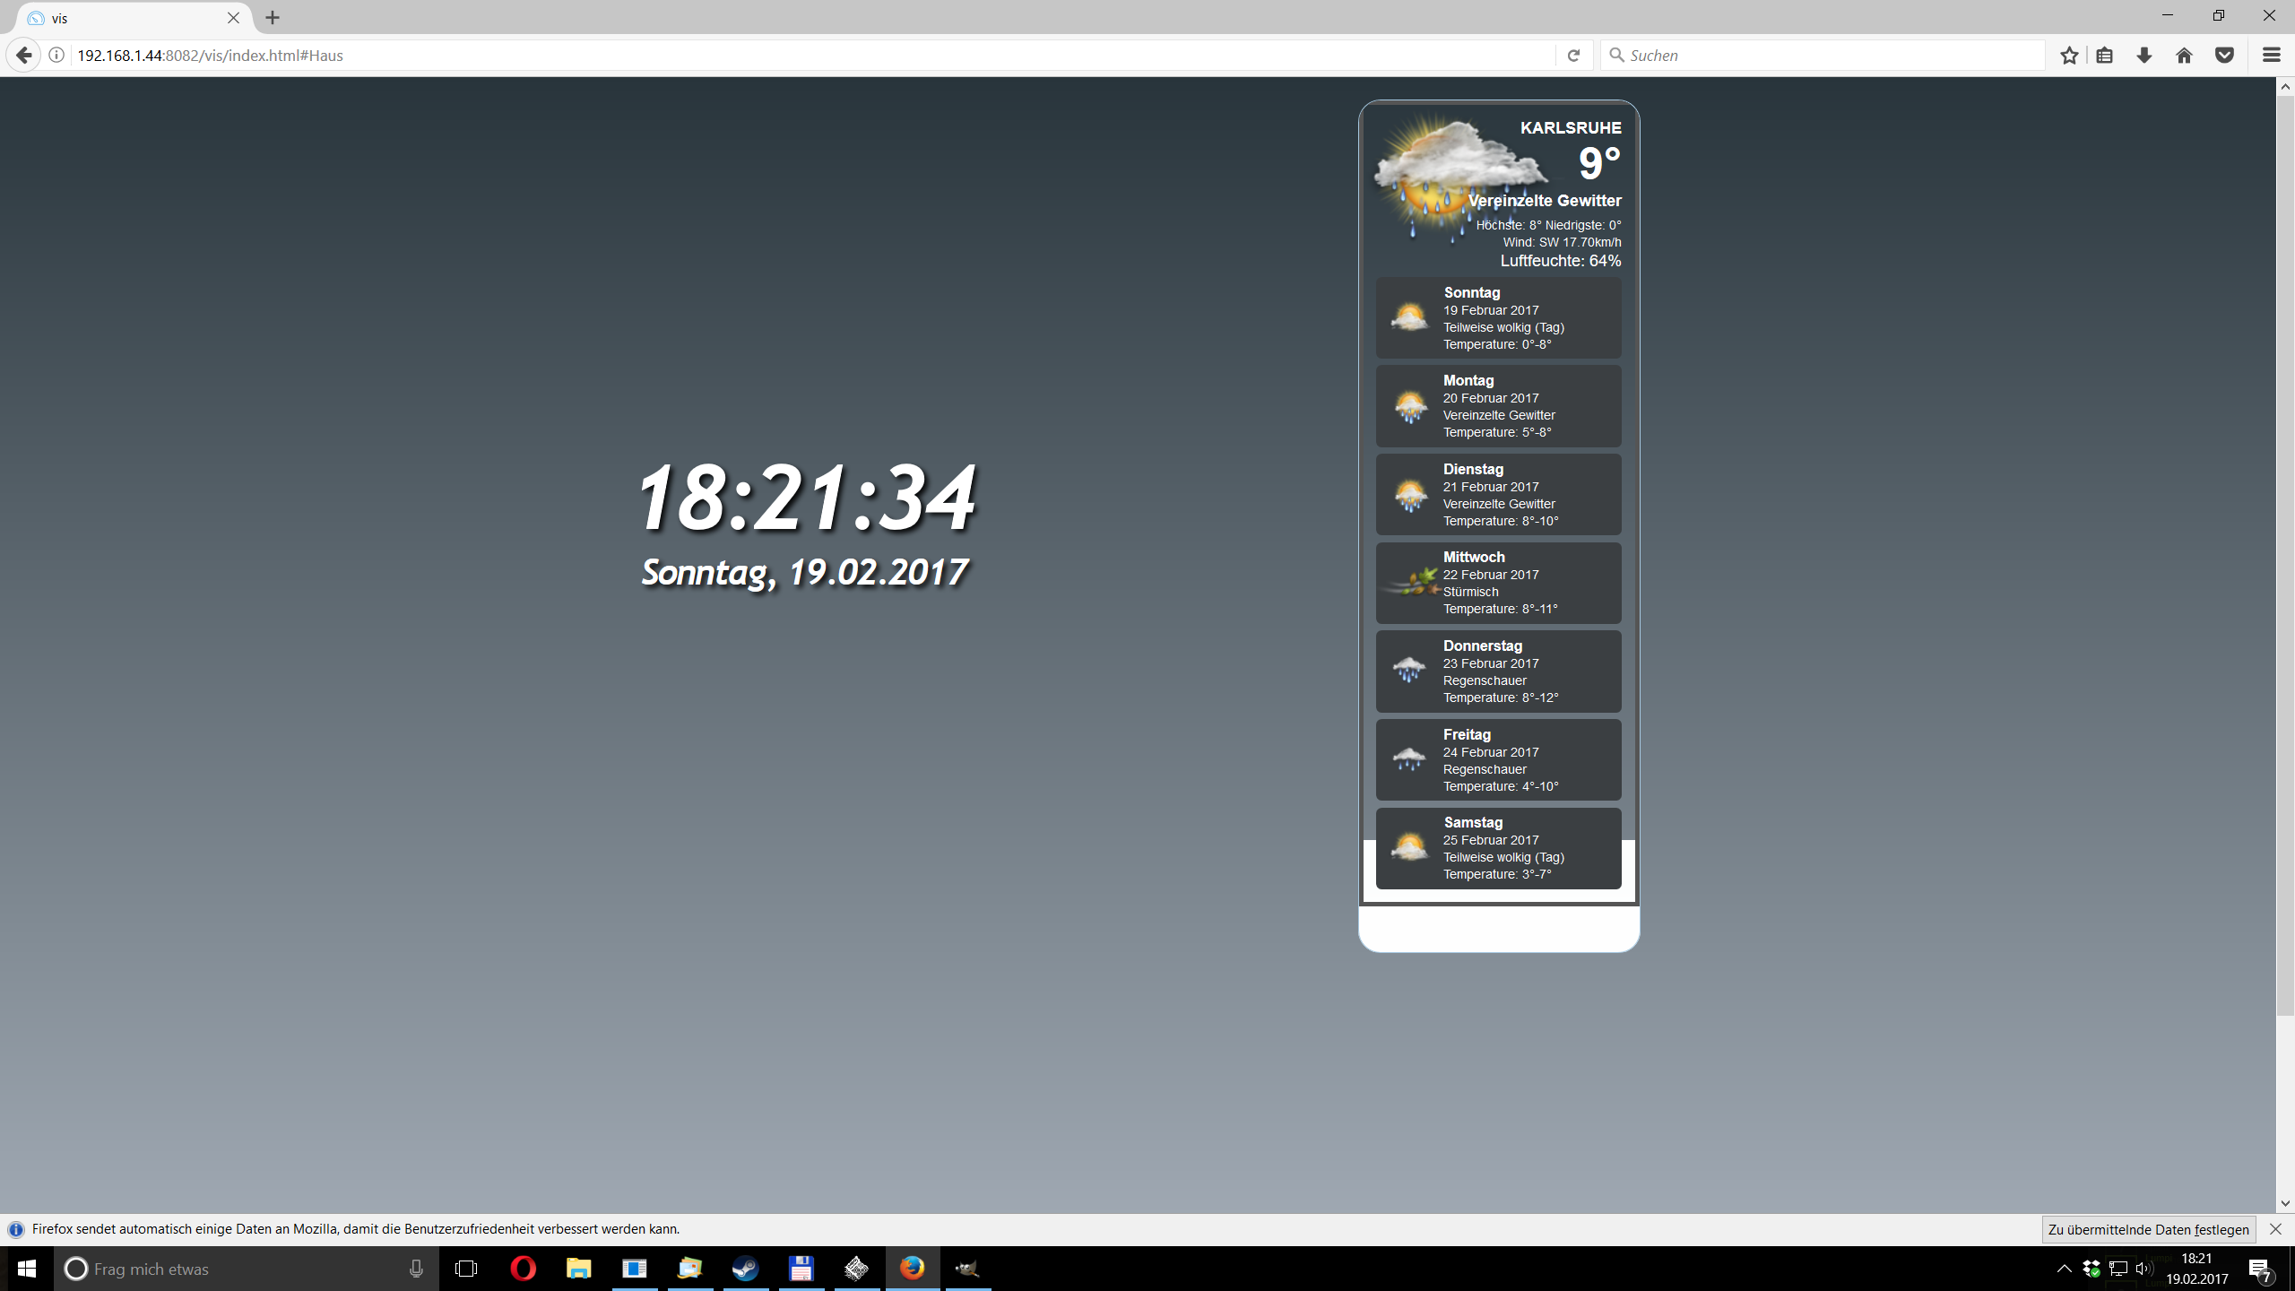
Task: Open a new tab with plus button
Action: point(273,18)
